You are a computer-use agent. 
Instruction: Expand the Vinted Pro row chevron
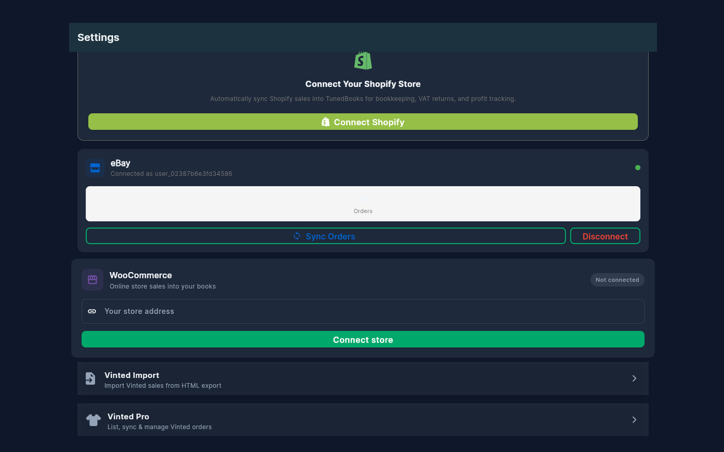point(634,420)
